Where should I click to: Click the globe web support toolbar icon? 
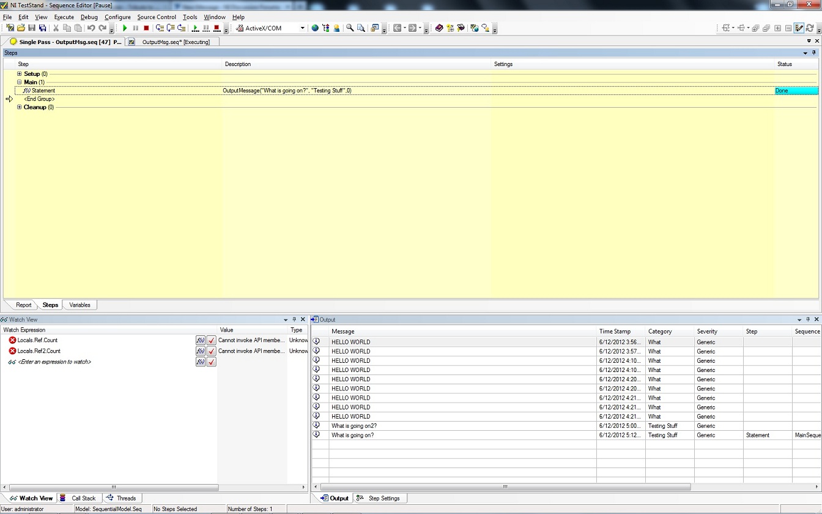474,28
